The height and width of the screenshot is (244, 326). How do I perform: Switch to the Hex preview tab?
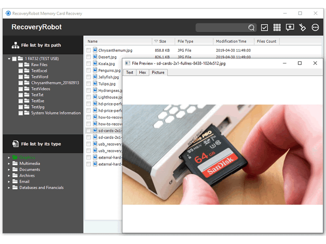143,72
